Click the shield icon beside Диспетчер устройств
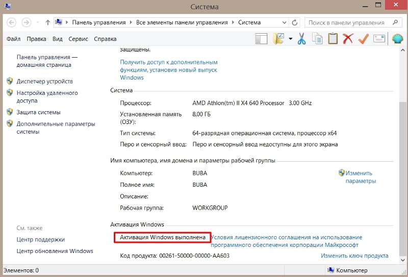Screen dimensions: 408x277 tap(10, 81)
